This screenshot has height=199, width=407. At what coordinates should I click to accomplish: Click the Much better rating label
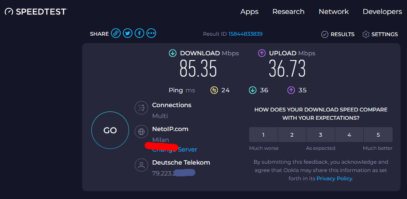(378, 148)
